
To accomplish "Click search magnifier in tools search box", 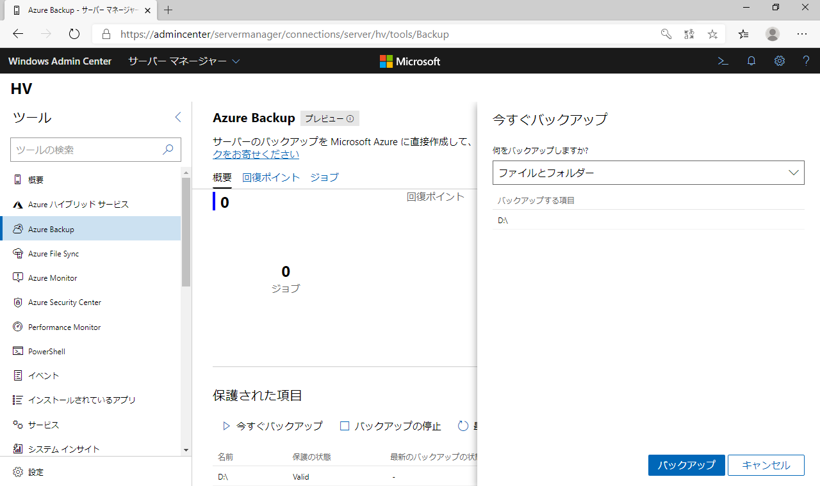I will 168,150.
